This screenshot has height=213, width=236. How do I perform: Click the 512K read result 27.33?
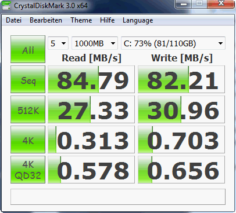click(91, 109)
